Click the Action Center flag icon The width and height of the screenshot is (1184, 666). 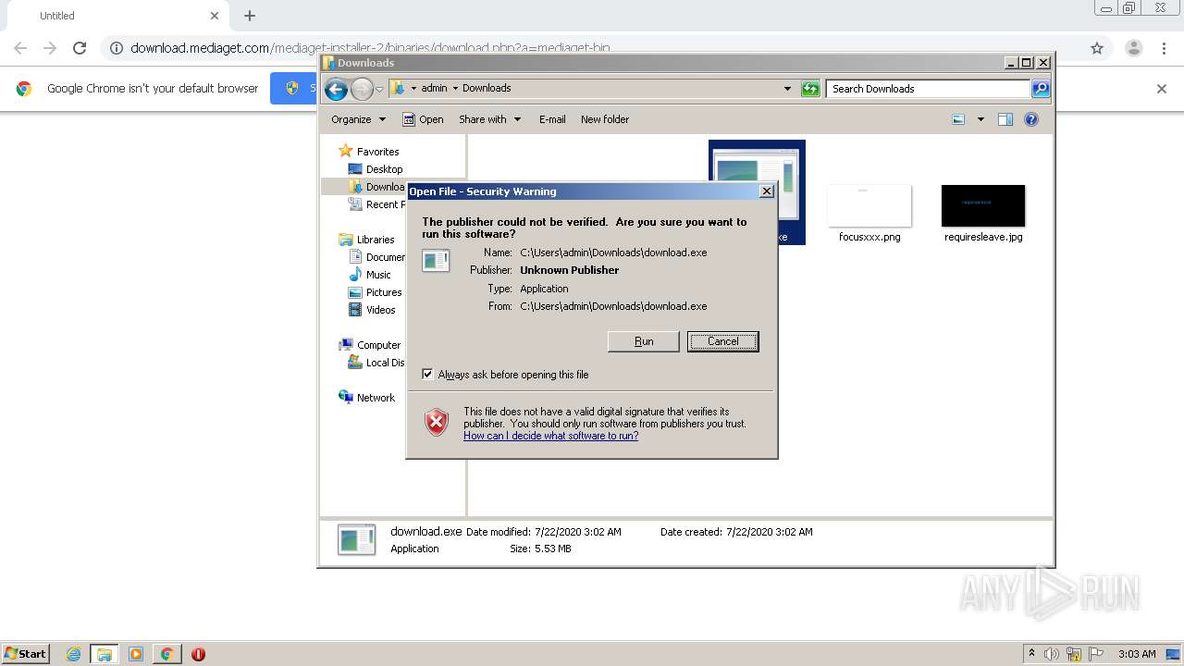tap(1096, 654)
